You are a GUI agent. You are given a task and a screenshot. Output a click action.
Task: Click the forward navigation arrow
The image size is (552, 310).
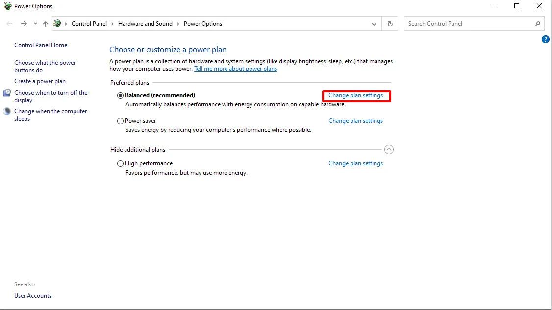(24, 24)
